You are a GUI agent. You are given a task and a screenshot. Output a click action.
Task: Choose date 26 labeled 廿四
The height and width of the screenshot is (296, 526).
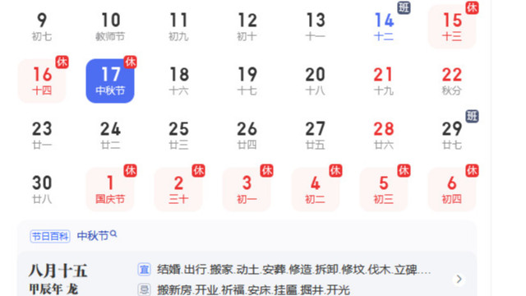247,135
